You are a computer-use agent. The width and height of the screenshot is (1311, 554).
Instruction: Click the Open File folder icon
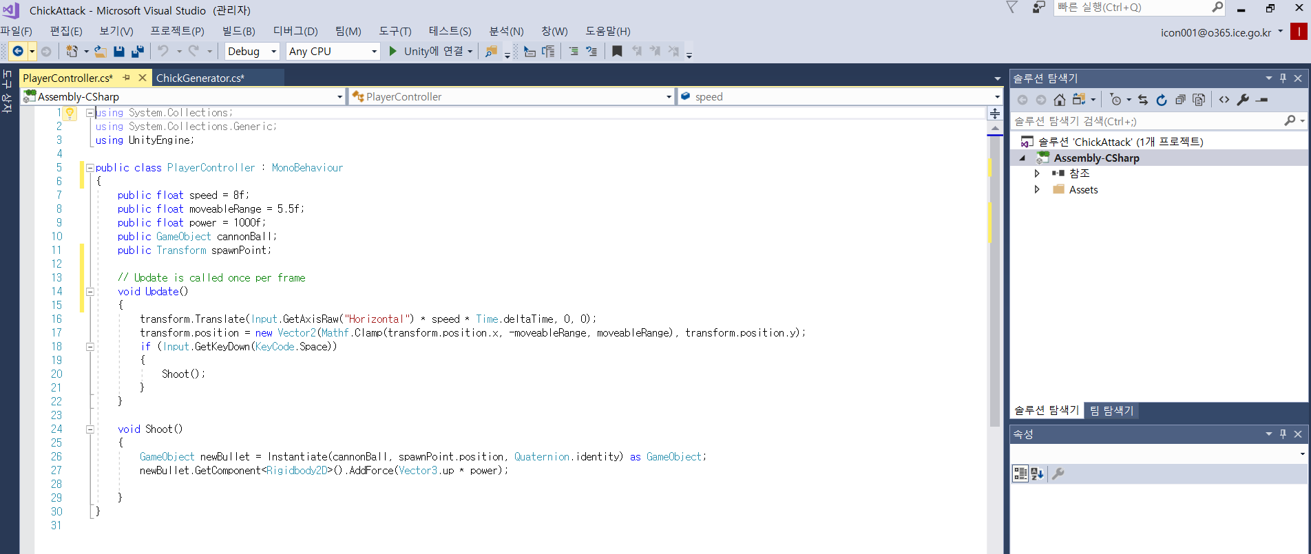[101, 52]
